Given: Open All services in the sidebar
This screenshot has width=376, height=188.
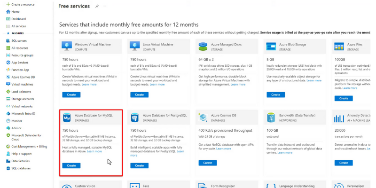Looking at the screenshot, I should [x=16, y=26].
